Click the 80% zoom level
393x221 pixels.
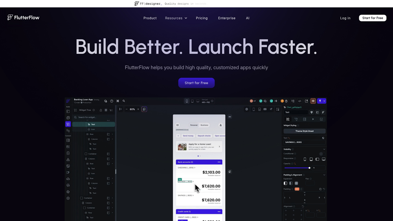pos(132,110)
